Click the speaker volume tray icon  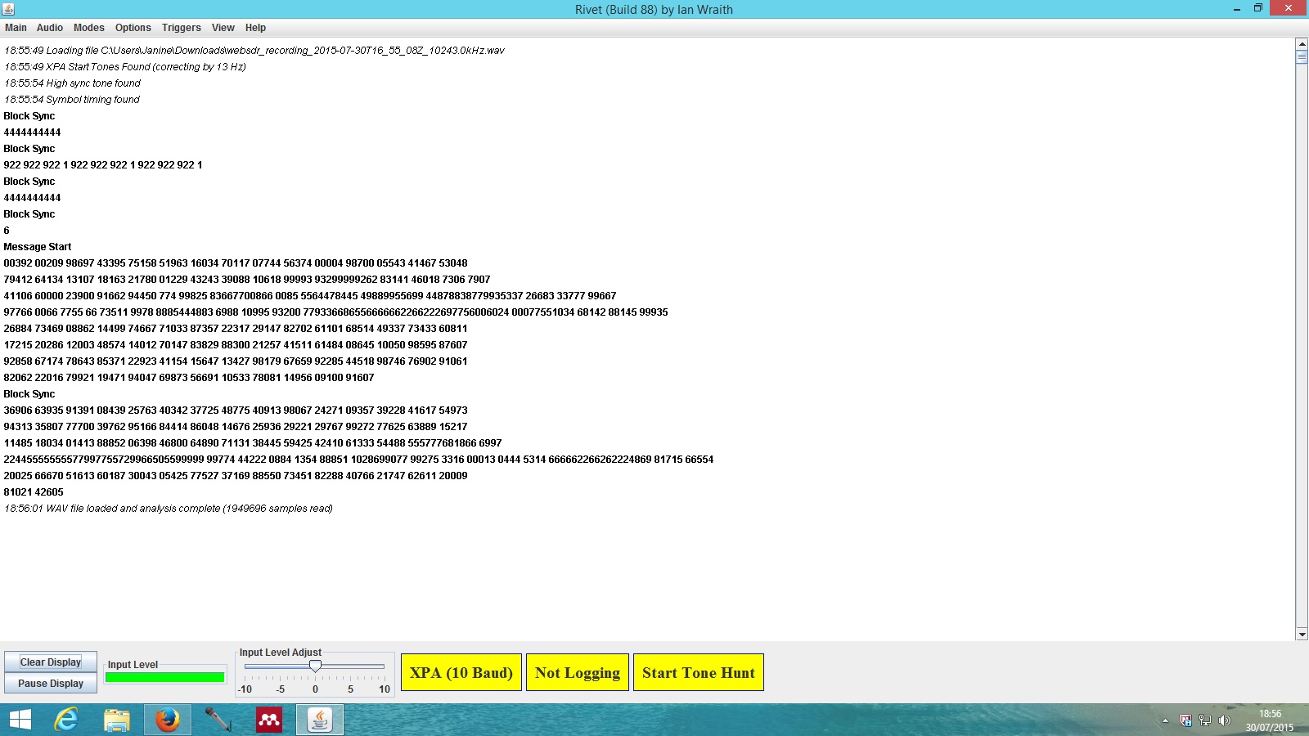[x=1225, y=720]
